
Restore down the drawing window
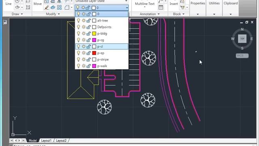pos(246,22)
